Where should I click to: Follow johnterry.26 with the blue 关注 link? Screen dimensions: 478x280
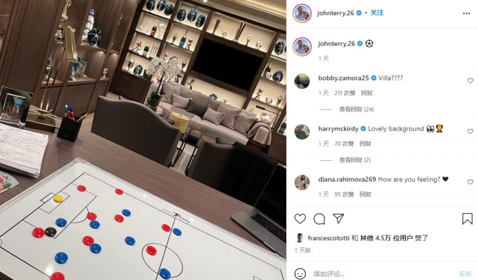pyautogui.click(x=377, y=13)
